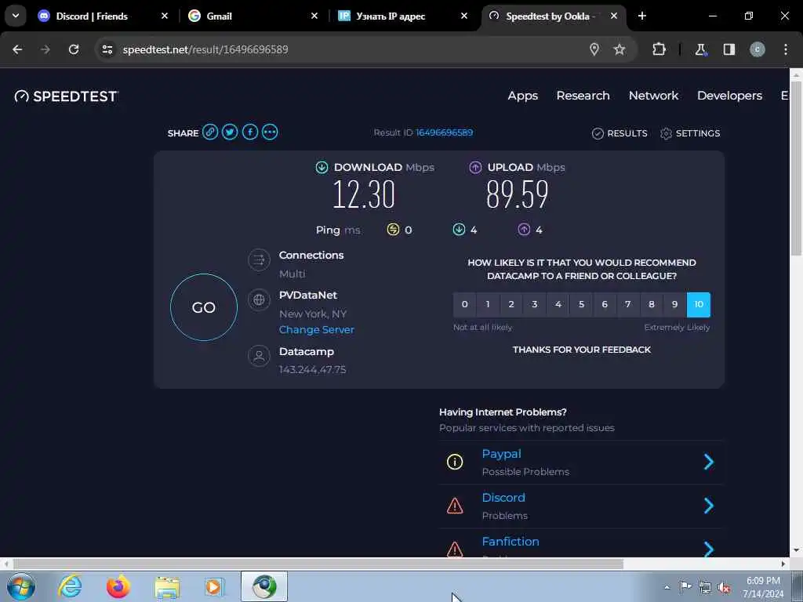Expand the Paypal issue chevron

(709, 462)
